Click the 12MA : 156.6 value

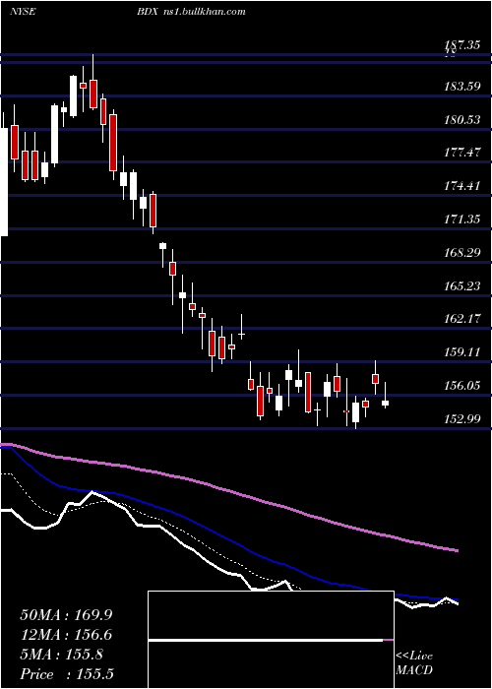point(66,635)
